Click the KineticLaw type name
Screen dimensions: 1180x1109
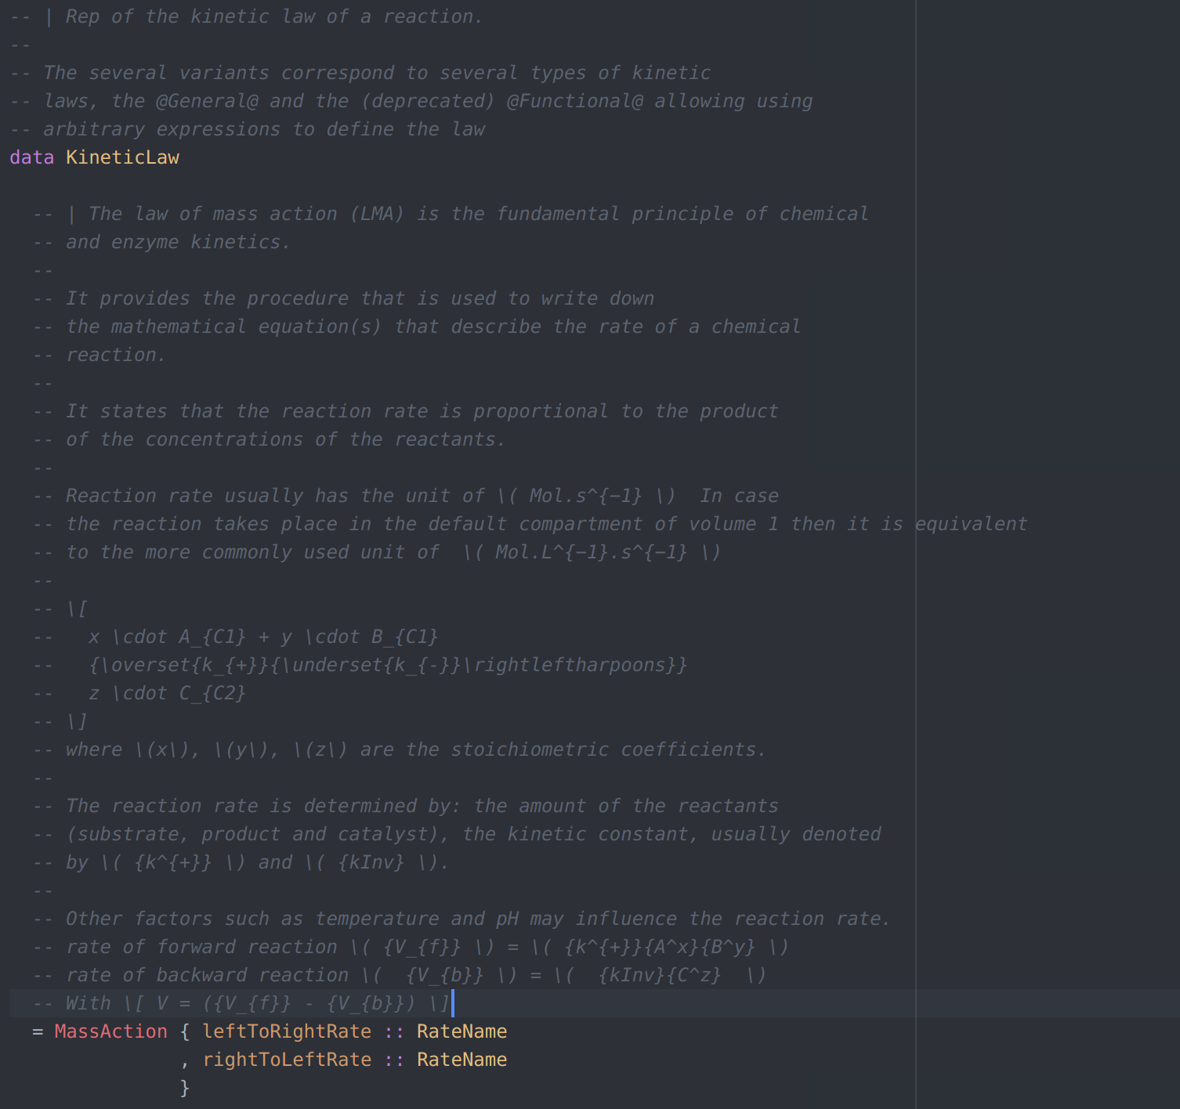click(122, 157)
